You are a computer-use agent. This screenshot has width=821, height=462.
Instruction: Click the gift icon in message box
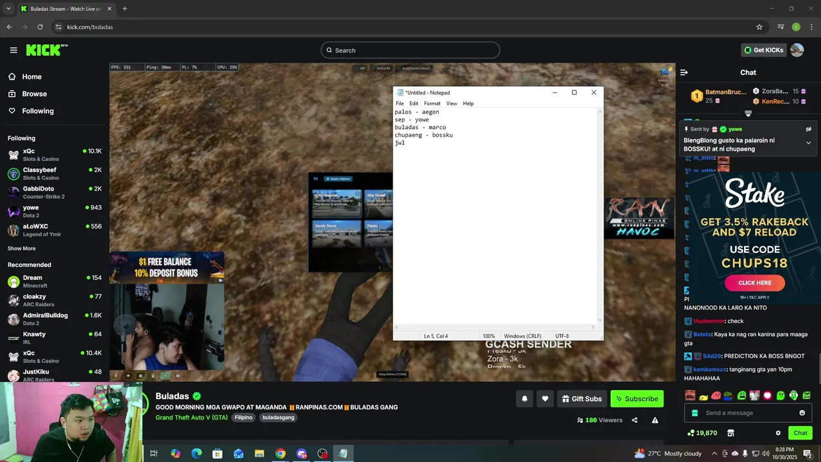click(695, 413)
